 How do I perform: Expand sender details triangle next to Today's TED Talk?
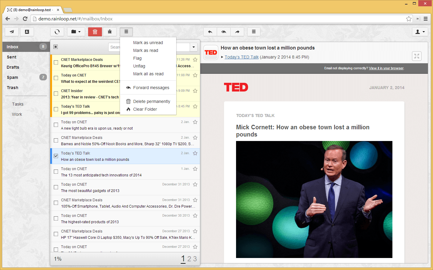click(x=222, y=57)
